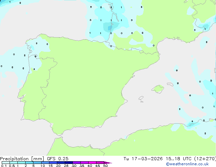
Task: Click the '15..18 UTC' time range text
Action: [179, 159]
